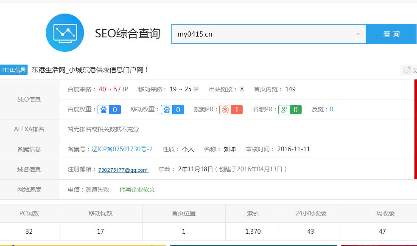
Task: Click the 出站链接 value 8
Action: [x=242, y=89]
